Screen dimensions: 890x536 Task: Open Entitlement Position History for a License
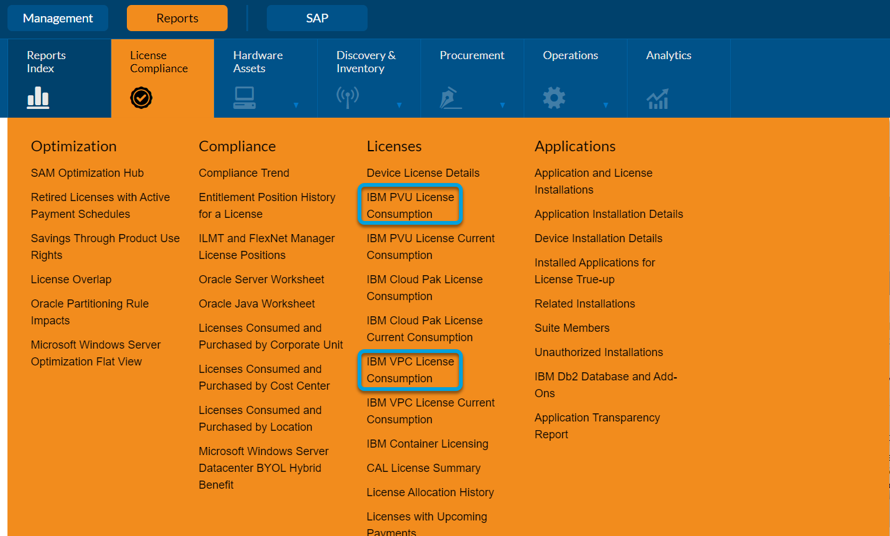pyautogui.click(x=267, y=205)
